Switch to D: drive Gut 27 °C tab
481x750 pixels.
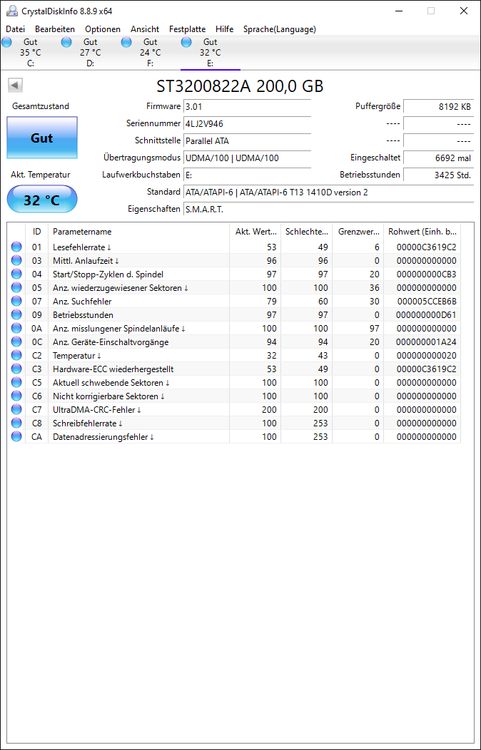91,53
